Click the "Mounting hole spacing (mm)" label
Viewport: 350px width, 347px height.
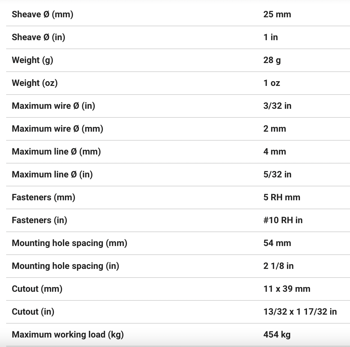pos(69,243)
